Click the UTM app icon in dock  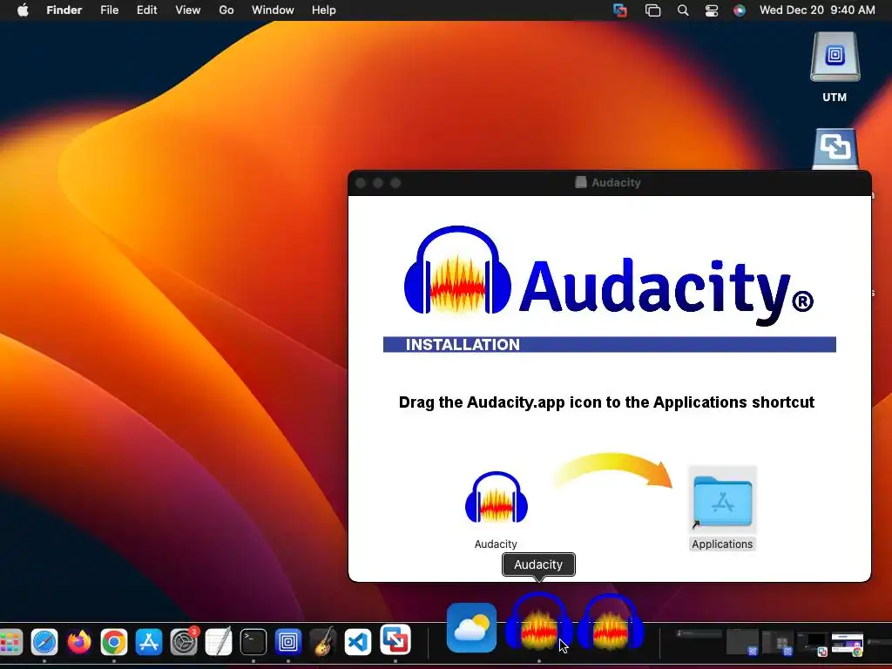pyautogui.click(x=288, y=642)
